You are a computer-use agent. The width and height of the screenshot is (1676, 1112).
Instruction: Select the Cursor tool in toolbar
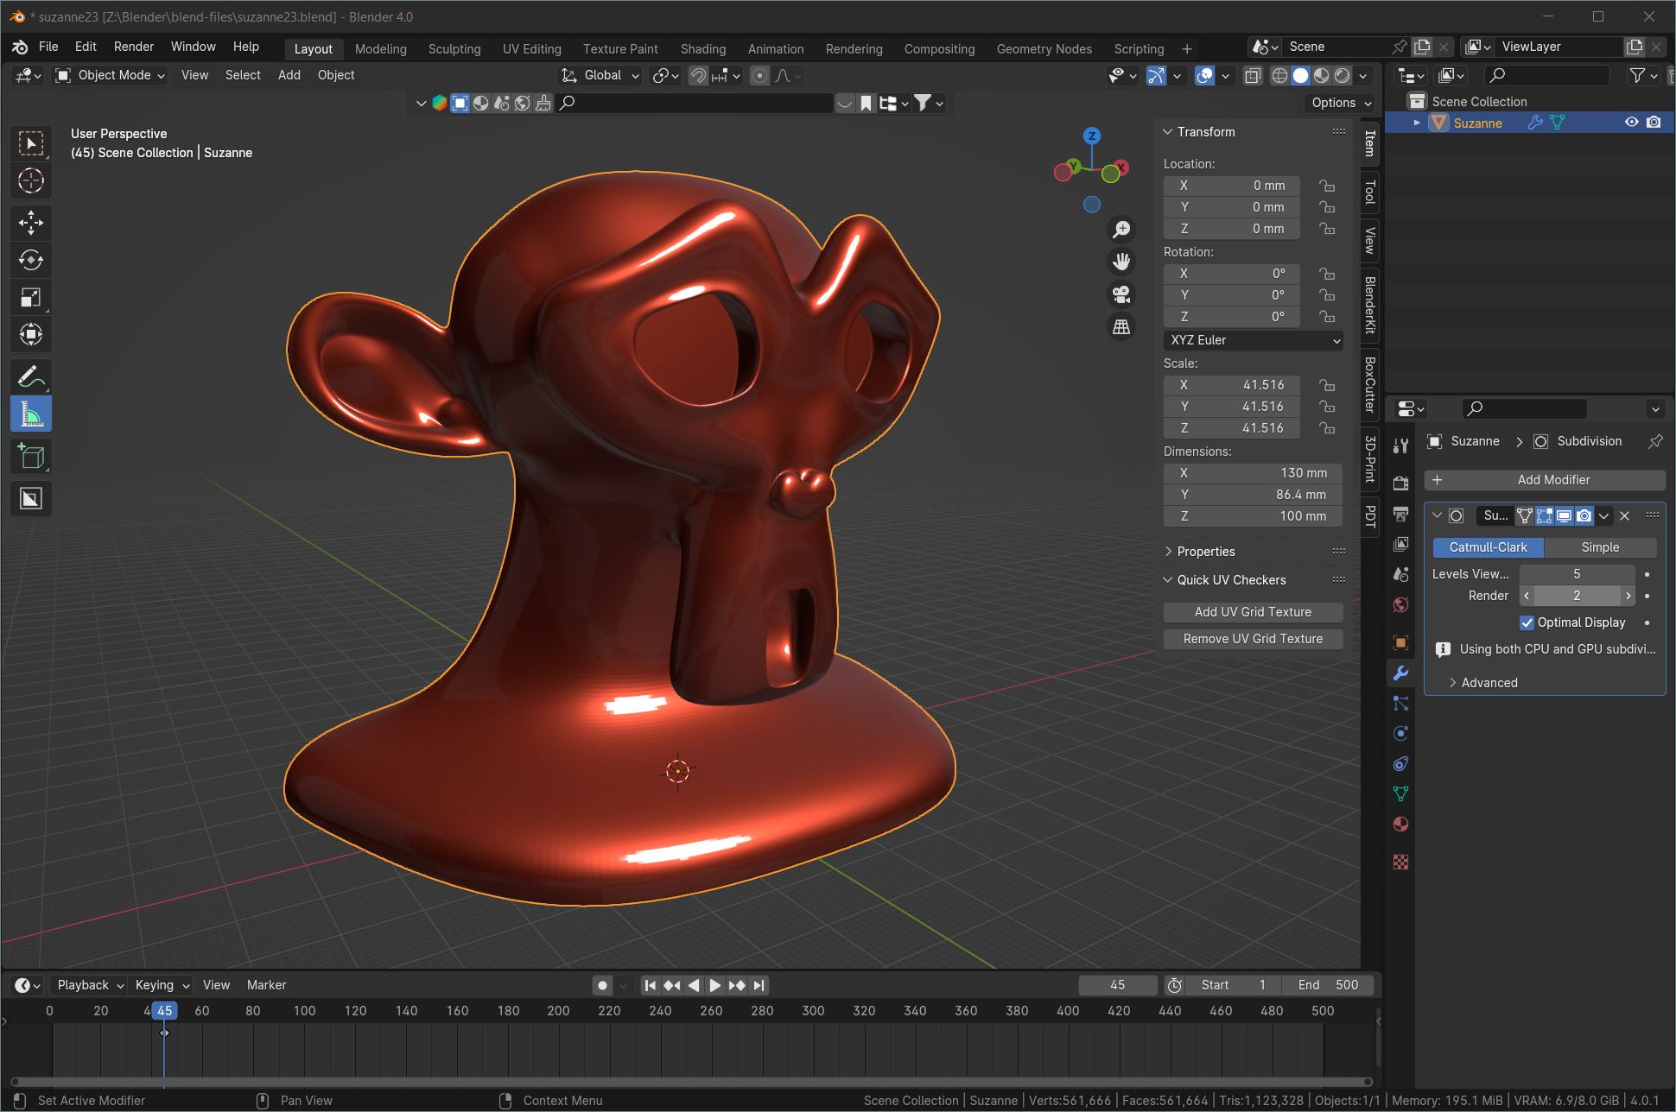click(31, 181)
